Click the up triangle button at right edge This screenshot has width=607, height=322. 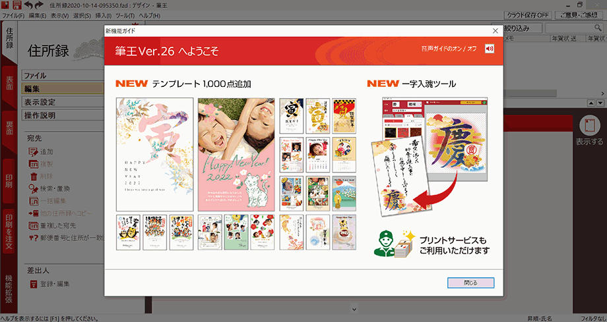tap(591, 103)
